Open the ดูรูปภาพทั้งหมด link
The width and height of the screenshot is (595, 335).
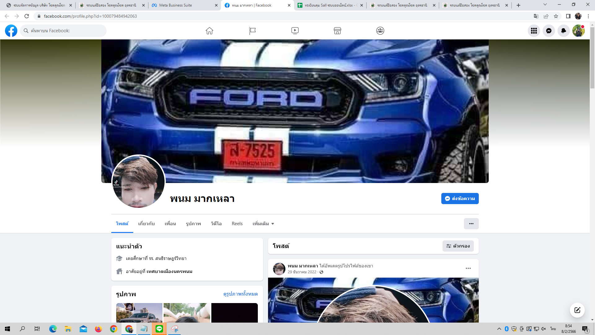coord(240,294)
